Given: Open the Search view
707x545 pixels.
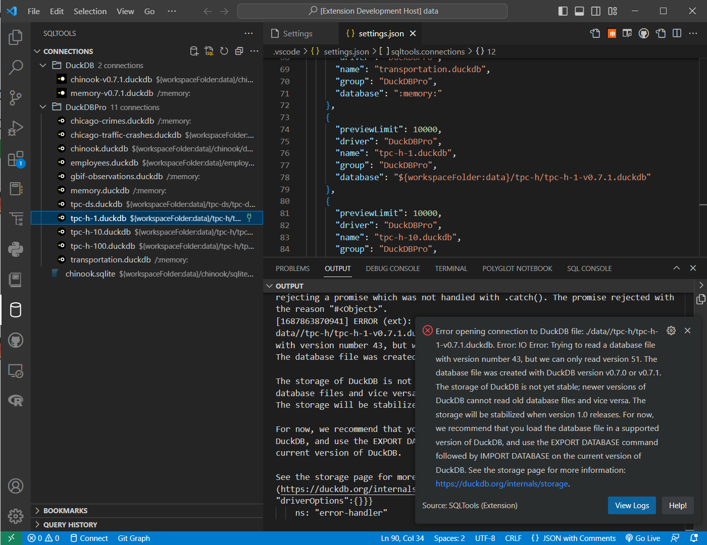Looking at the screenshot, I should tap(16, 67).
